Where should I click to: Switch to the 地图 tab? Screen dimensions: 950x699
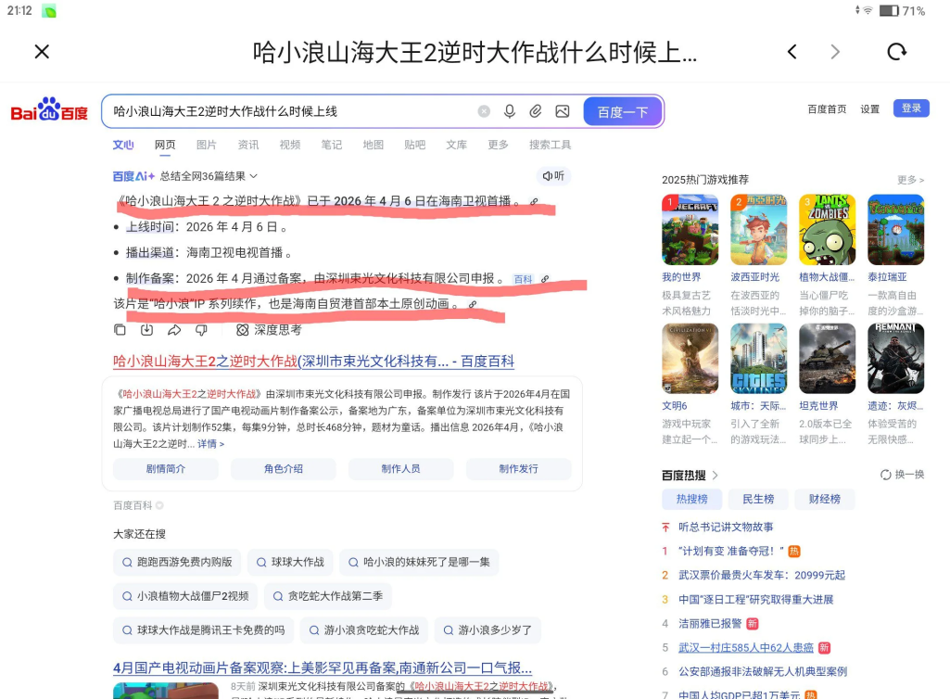[374, 145]
